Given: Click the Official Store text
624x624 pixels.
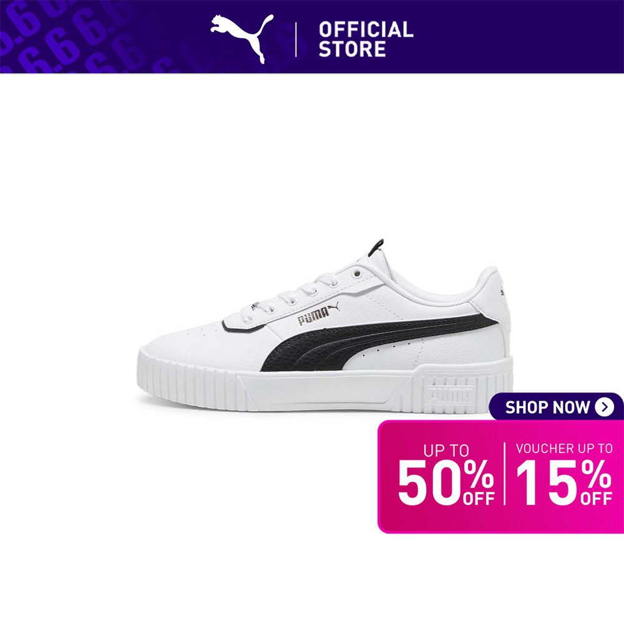Looking at the screenshot, I should tap(366, 39).
